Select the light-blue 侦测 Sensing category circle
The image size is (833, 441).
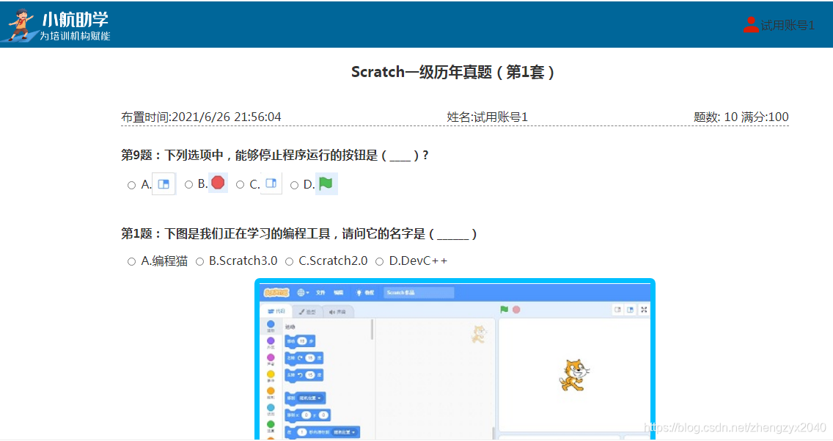click(271, 407)
